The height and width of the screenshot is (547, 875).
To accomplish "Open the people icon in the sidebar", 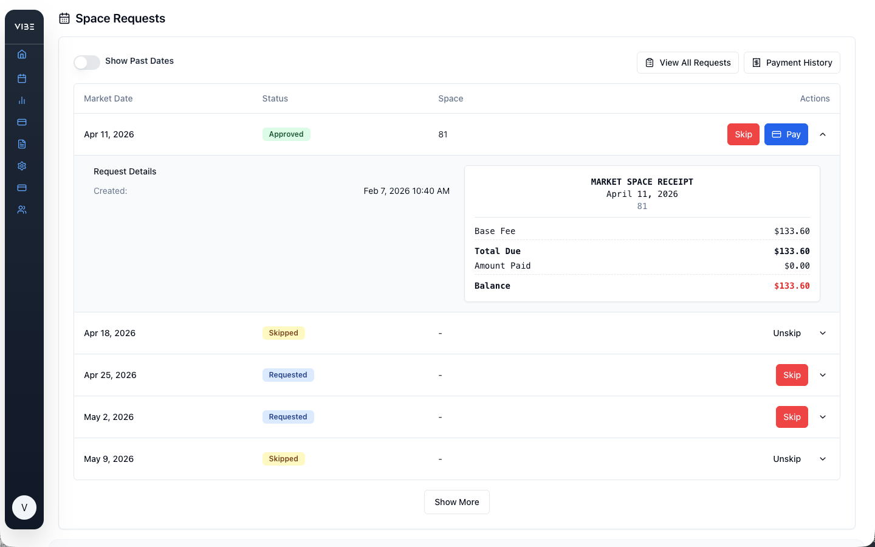I will pyautogui.click(x=22, y=210).
